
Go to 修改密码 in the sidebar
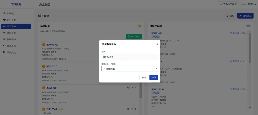point(16,39)
